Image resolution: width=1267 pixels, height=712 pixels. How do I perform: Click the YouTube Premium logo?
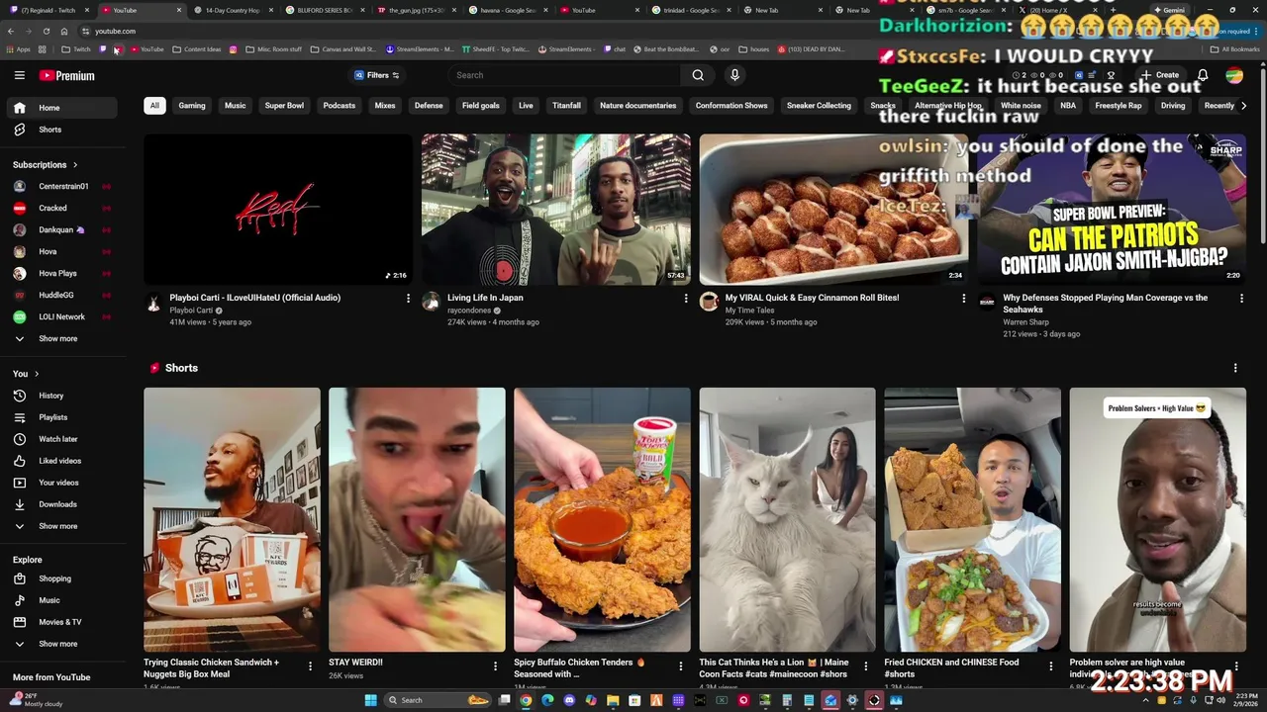tap(66, 75)
